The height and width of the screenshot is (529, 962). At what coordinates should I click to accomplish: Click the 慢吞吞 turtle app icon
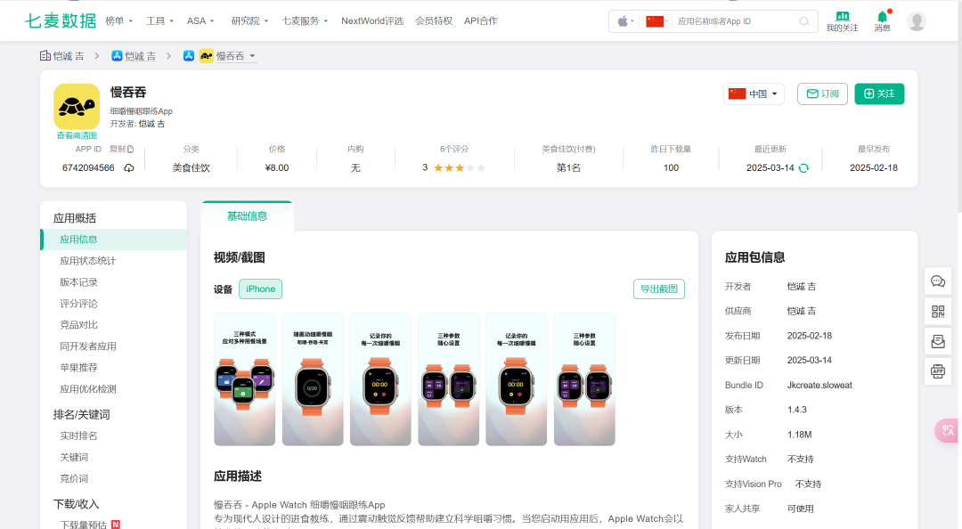click(77, 107)
